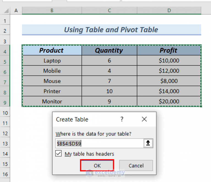The width and height of the screenshot is (211, 182).
Task: Select column C header
Action: [109, 10]
